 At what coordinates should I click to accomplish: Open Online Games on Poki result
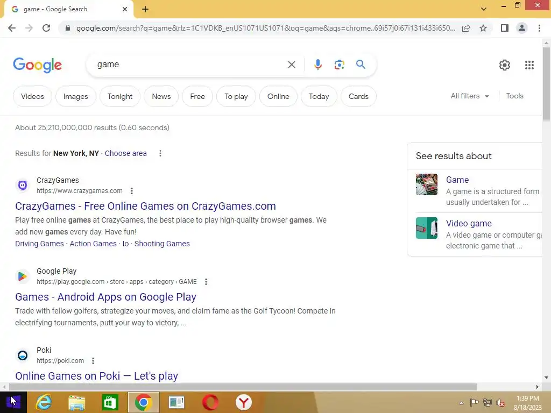click(x=97, y=376)
